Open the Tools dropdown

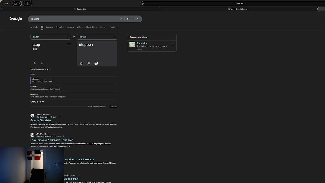point(113,27)
